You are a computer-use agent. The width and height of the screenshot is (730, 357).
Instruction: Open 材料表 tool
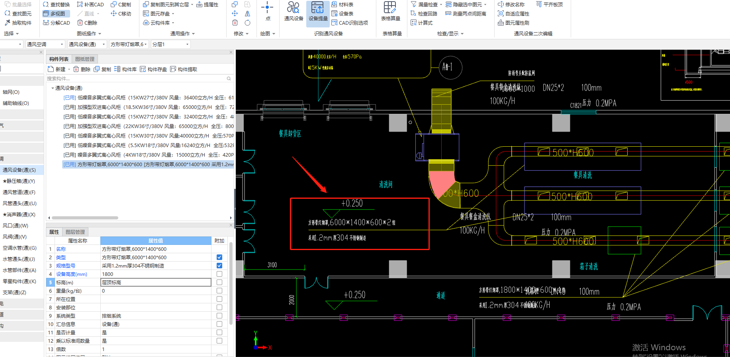coord(342,4)
